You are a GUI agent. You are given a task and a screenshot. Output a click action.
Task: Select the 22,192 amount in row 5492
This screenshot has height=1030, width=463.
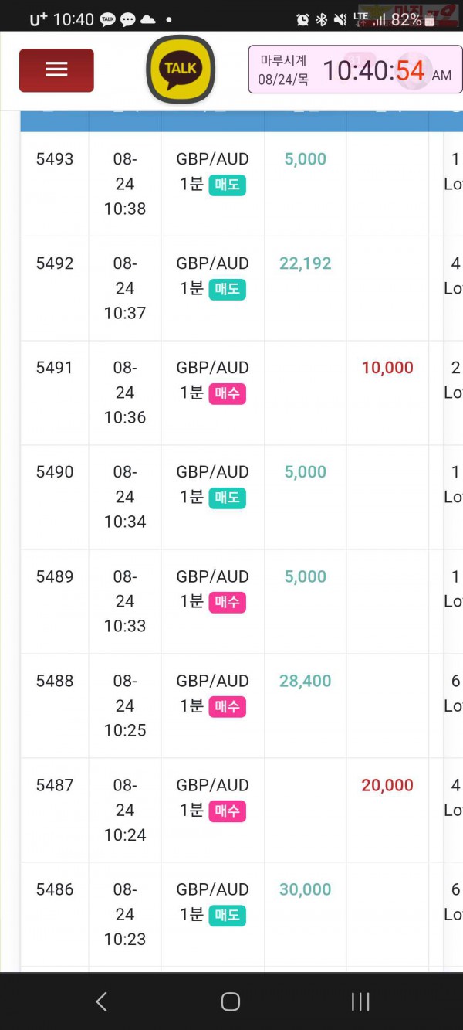coord(306,263)
